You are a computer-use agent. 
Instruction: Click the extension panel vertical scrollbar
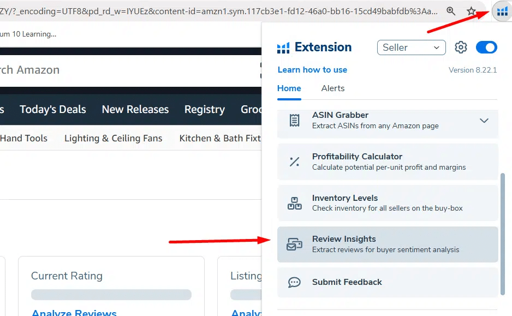pyautogui.click(x=503, y=235)
